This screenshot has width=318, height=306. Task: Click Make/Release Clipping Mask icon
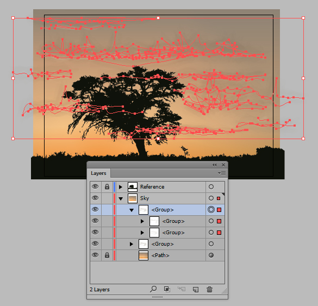coord(167,289)
